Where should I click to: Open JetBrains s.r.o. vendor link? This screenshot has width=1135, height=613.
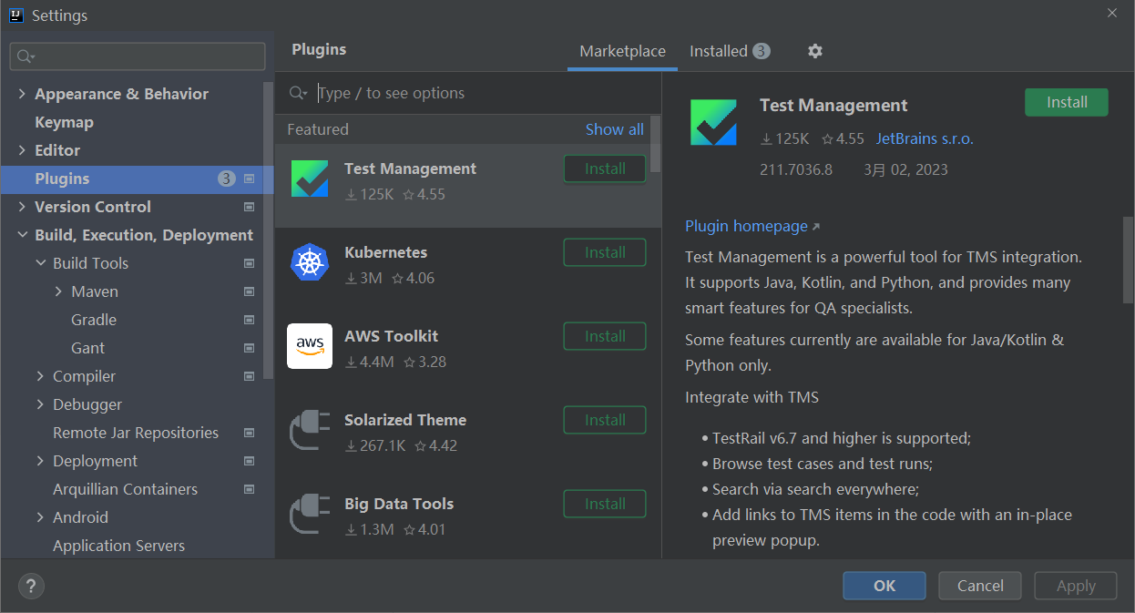coord(925,138)
